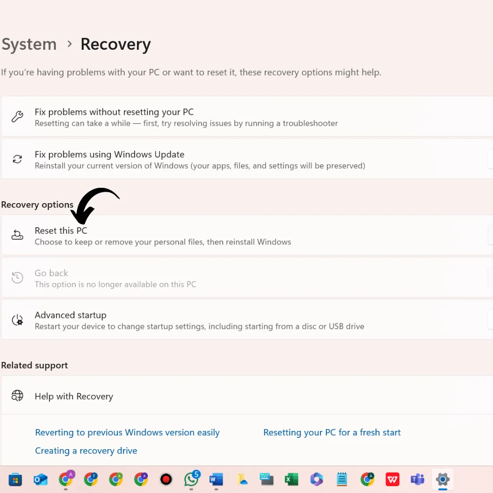Click the Advanced startup title

click(x=70, y=315)
